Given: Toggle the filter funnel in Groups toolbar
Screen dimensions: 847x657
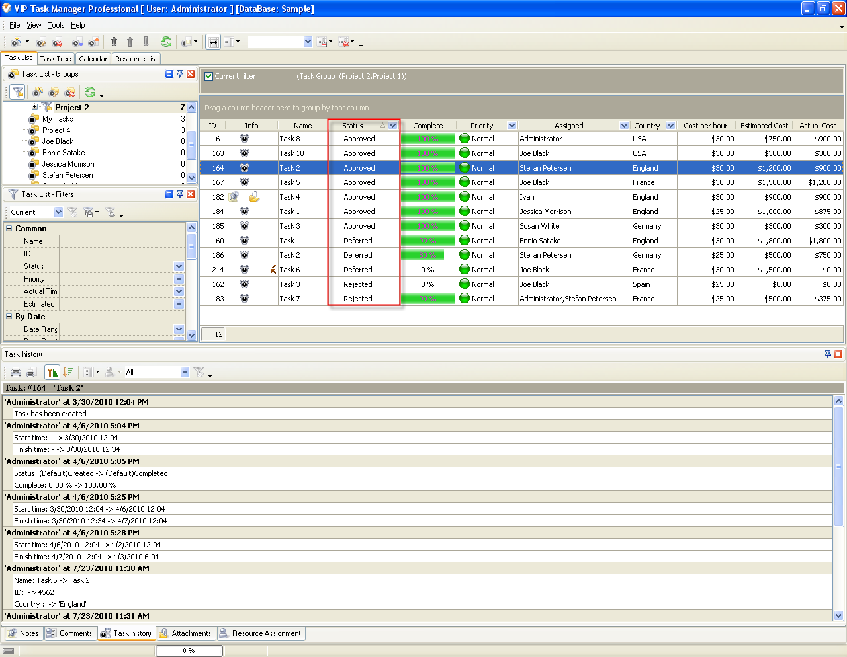Looking at the screenshot, I should [18, 92].
